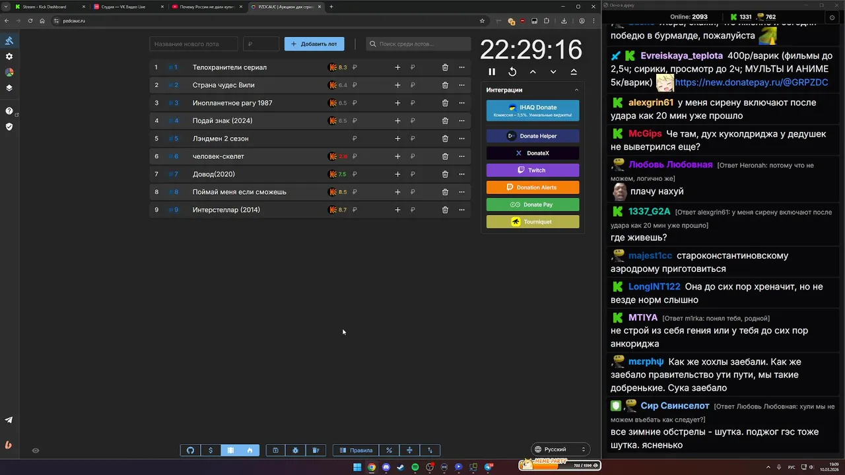The width and height of the screenshot is (845, 475).
Task: Switch to Студия — VK Видео Live tab
Action: [x=128, y=7]
